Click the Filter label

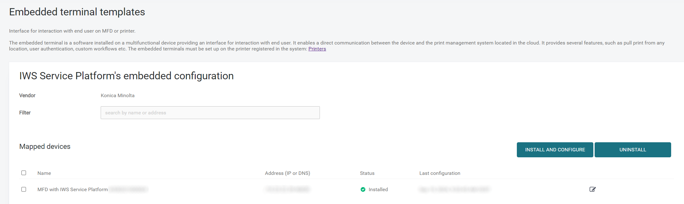click(25, 113)
